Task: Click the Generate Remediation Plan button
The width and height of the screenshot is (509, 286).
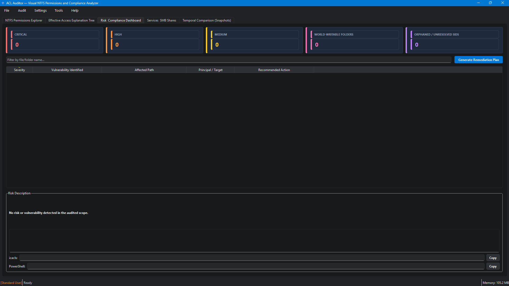Action: point(478,60)
